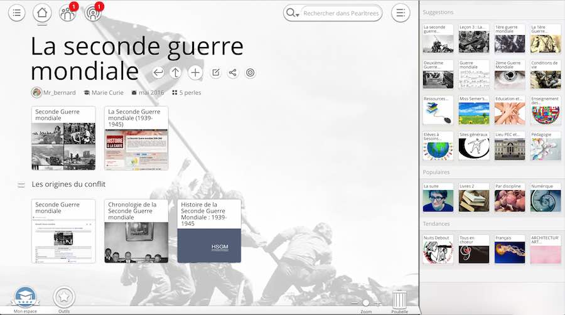Viewport: 565px width, 315px height.
Task: Open suggestion Pédagogie
Action: click(546, 146)
